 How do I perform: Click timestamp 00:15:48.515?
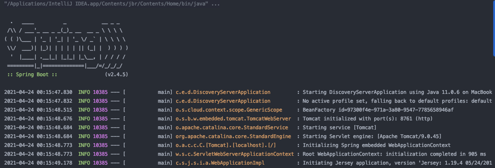[x=54, y=110]
